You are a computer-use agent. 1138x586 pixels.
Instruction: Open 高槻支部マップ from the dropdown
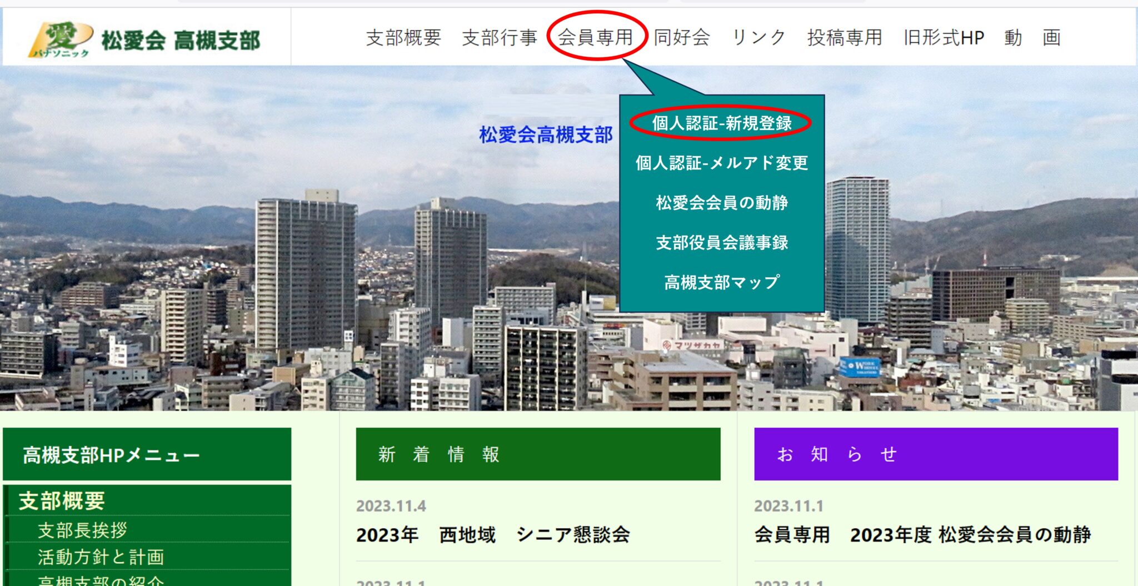coord(721,283)
